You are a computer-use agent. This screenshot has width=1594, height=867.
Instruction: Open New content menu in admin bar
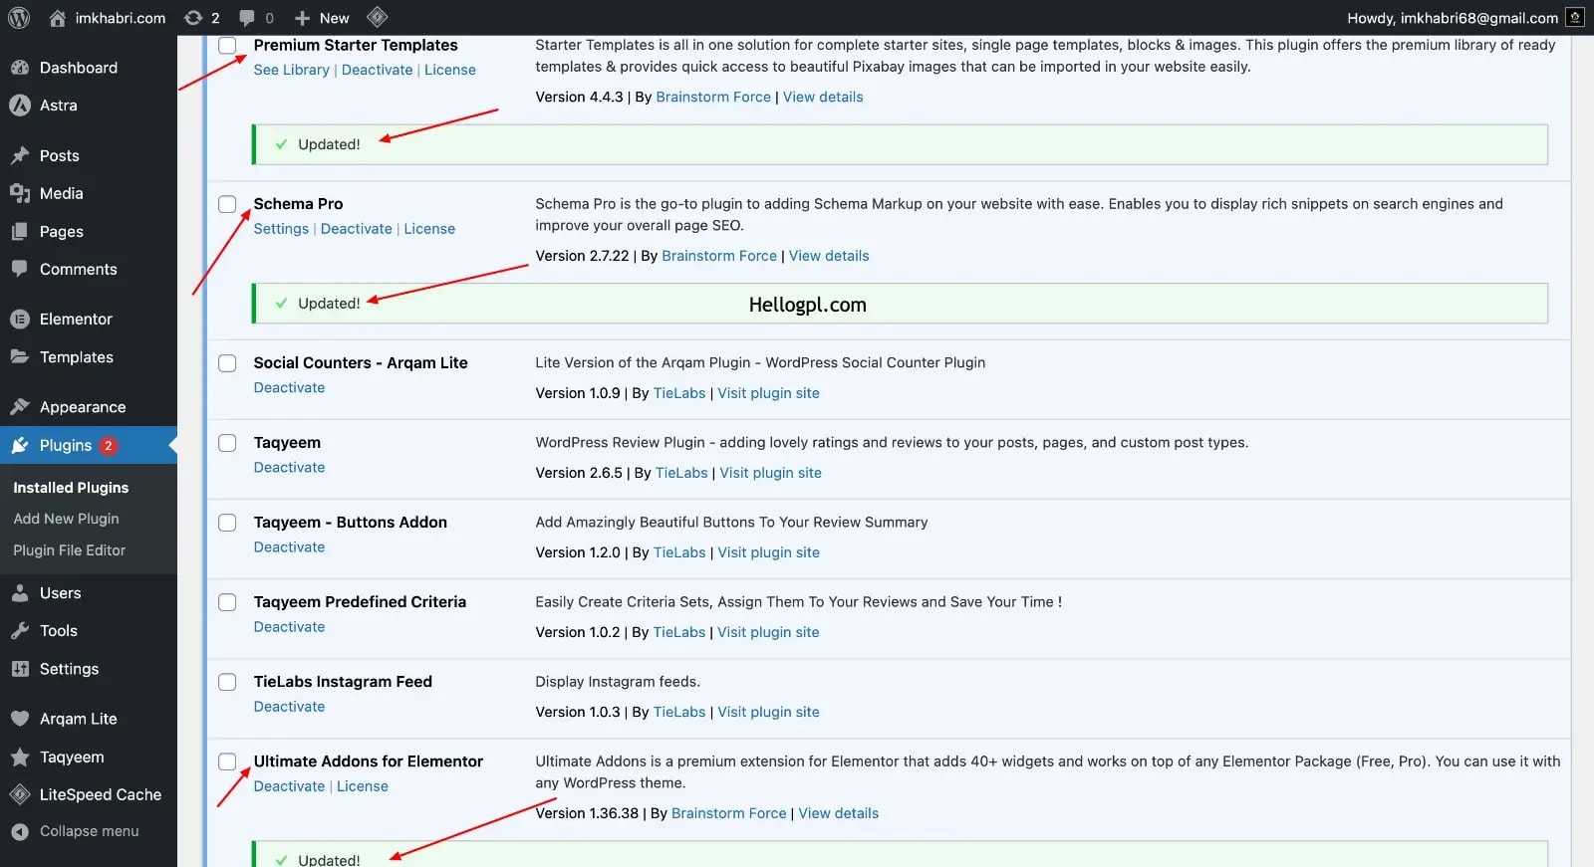323,18
